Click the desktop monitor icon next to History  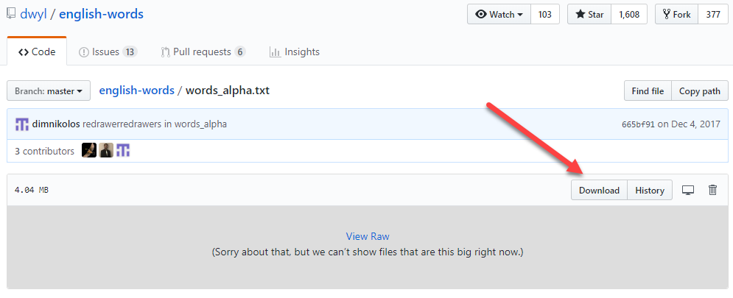(688, 190)
